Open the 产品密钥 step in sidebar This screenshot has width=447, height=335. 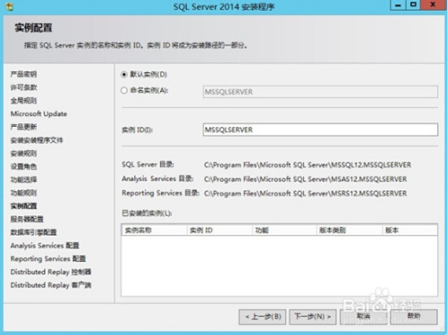point(24,74)
